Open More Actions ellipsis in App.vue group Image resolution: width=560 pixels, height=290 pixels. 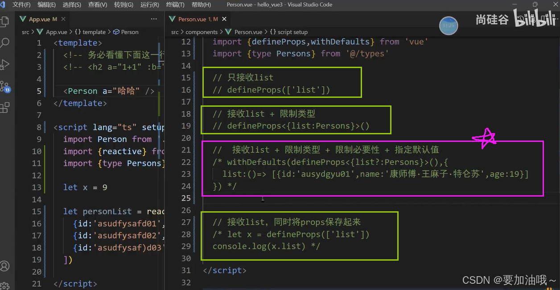click(154, 19)
